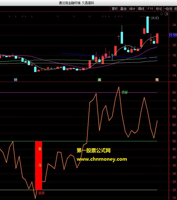The width and height of the screenshot is (177, 200).
Task: Select the 25.63 high price label
Action: click(x=155, y=18)
